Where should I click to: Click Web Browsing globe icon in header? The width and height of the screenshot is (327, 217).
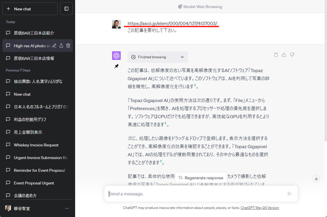tap(180, 7)
